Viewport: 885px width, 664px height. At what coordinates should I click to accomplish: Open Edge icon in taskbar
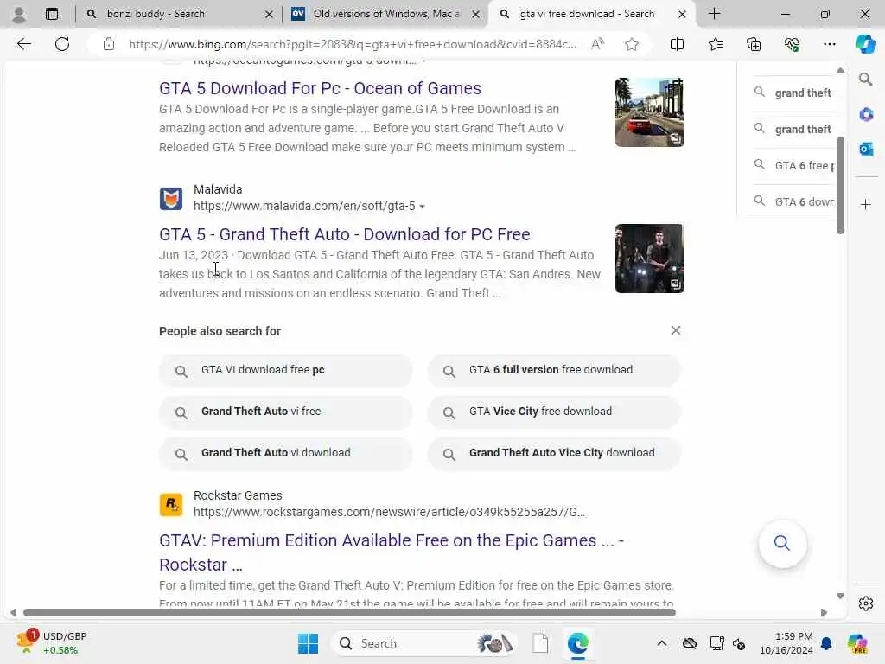pos(578,643)
